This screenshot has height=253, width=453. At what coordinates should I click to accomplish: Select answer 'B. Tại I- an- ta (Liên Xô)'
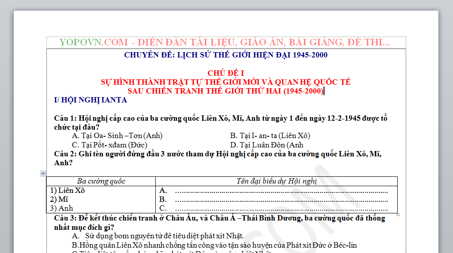[270, 135]
